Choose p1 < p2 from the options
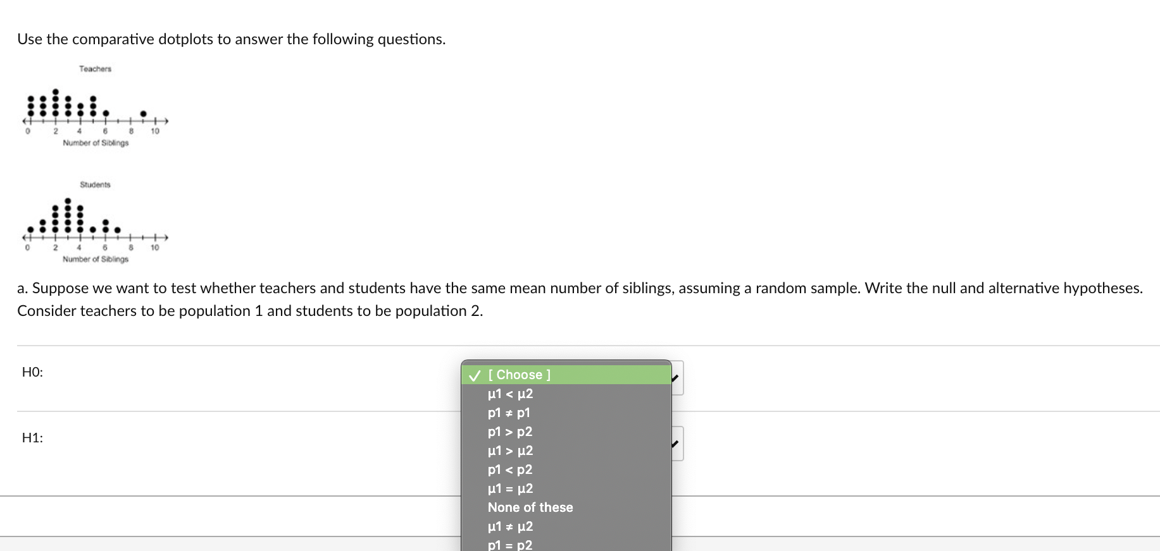Viewport: 1160px width, 551px height. [509, 469]
